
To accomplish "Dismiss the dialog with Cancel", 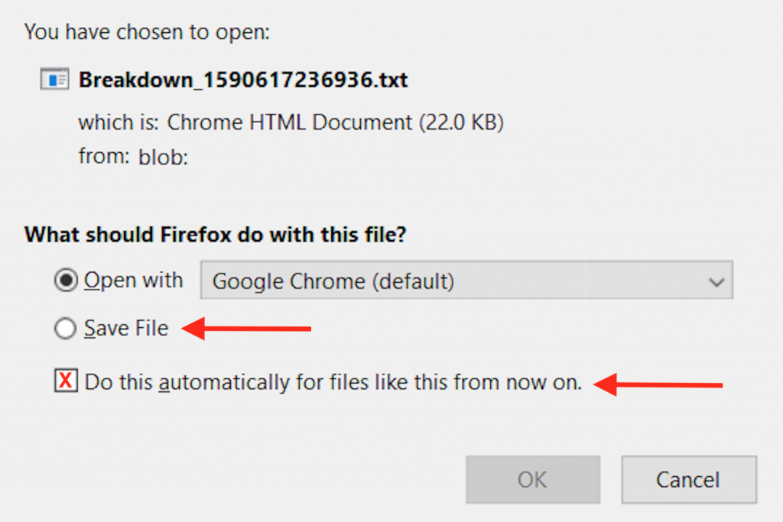I will [x=689, y=479].
